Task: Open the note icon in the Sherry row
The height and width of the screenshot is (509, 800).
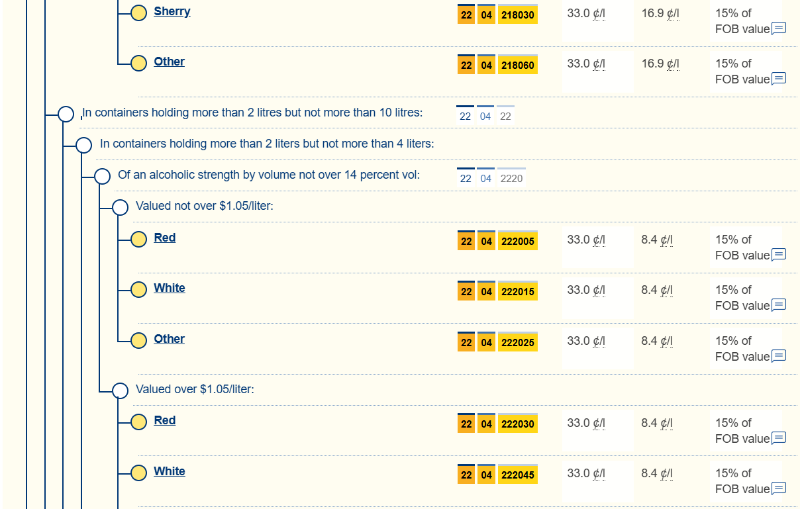Action: coord(779,28)
